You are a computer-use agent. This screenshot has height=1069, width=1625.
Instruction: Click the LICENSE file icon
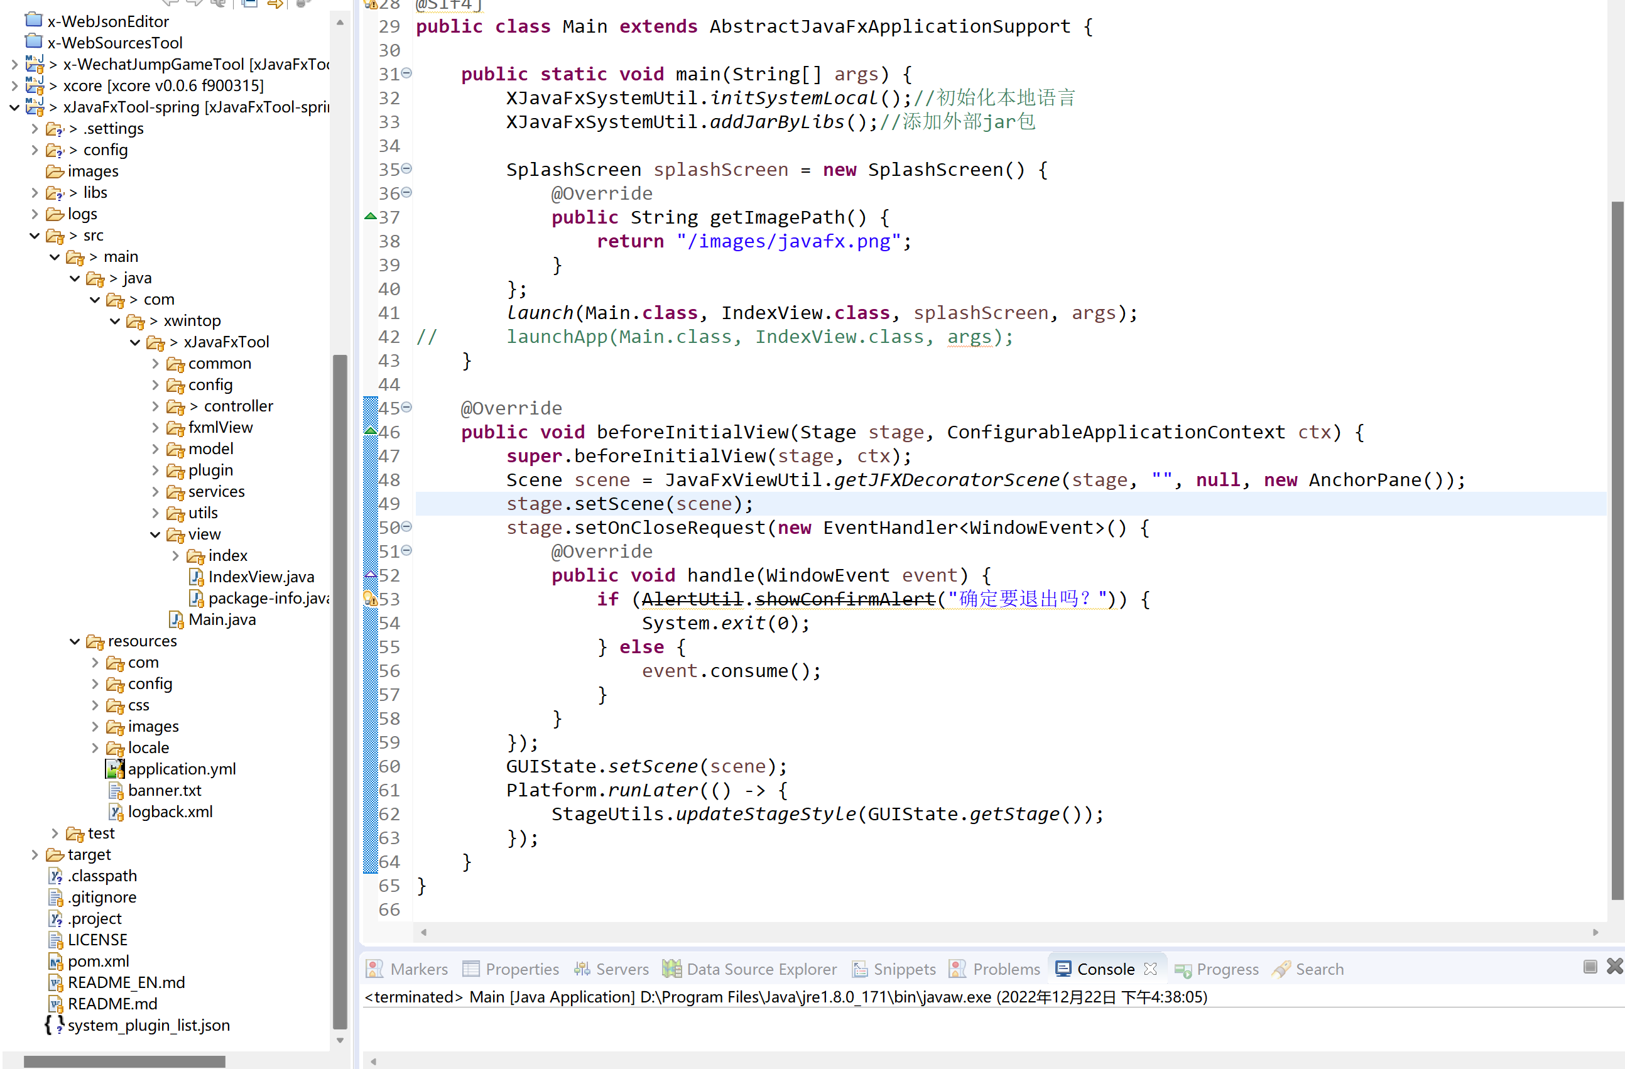[x=56, y=940]
